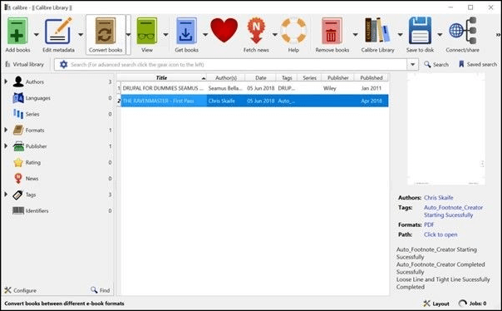
Task: Open the Saved search bookmark button
Action: [477, 64]
